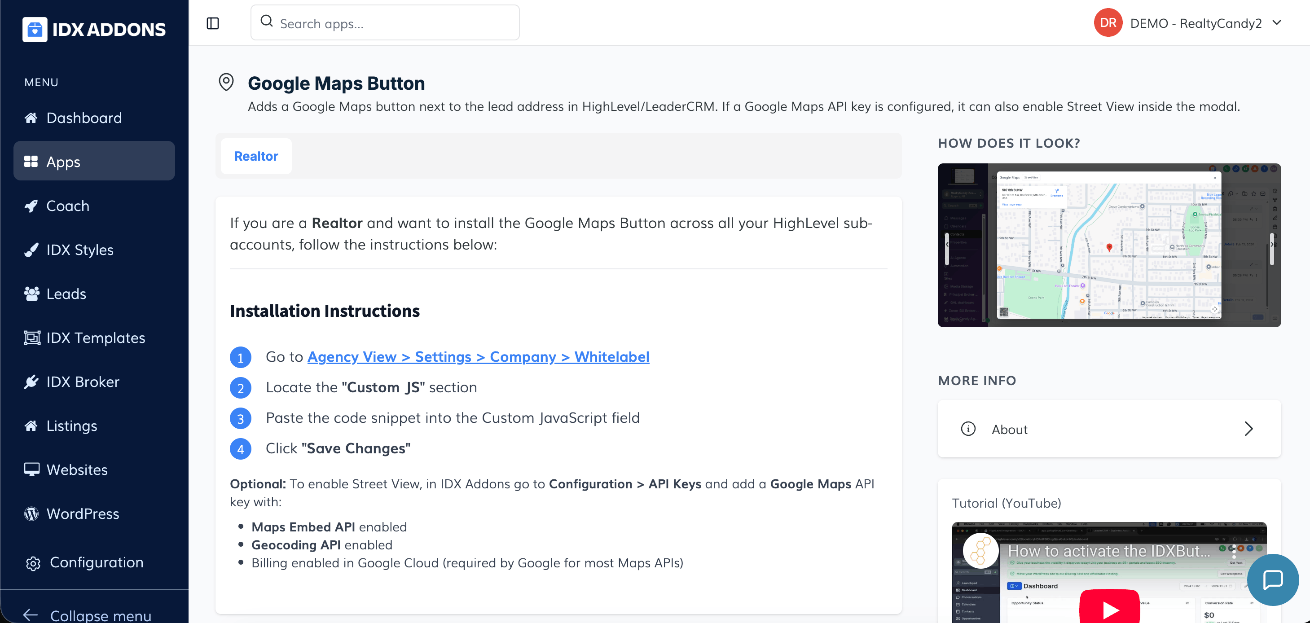
Task: Open the Google Maps preview screenshot
Action: [x=1108, y=245]
